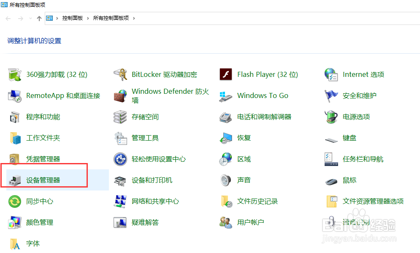The width and height of the screenshot is (420, 253).
Task: Open the 疑难解答 link text
Action: coord(145,223)
